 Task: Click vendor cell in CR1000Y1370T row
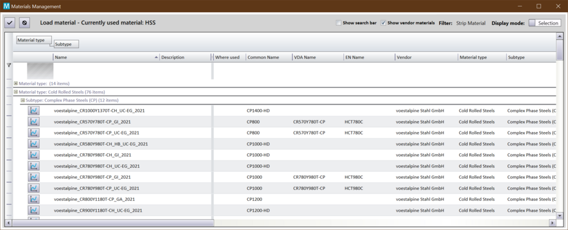pyautogui.click(x=420, y=111)
